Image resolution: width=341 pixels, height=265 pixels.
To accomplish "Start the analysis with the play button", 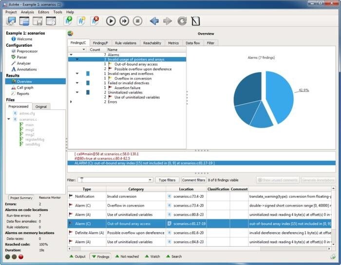I will [x=111, y=21].
